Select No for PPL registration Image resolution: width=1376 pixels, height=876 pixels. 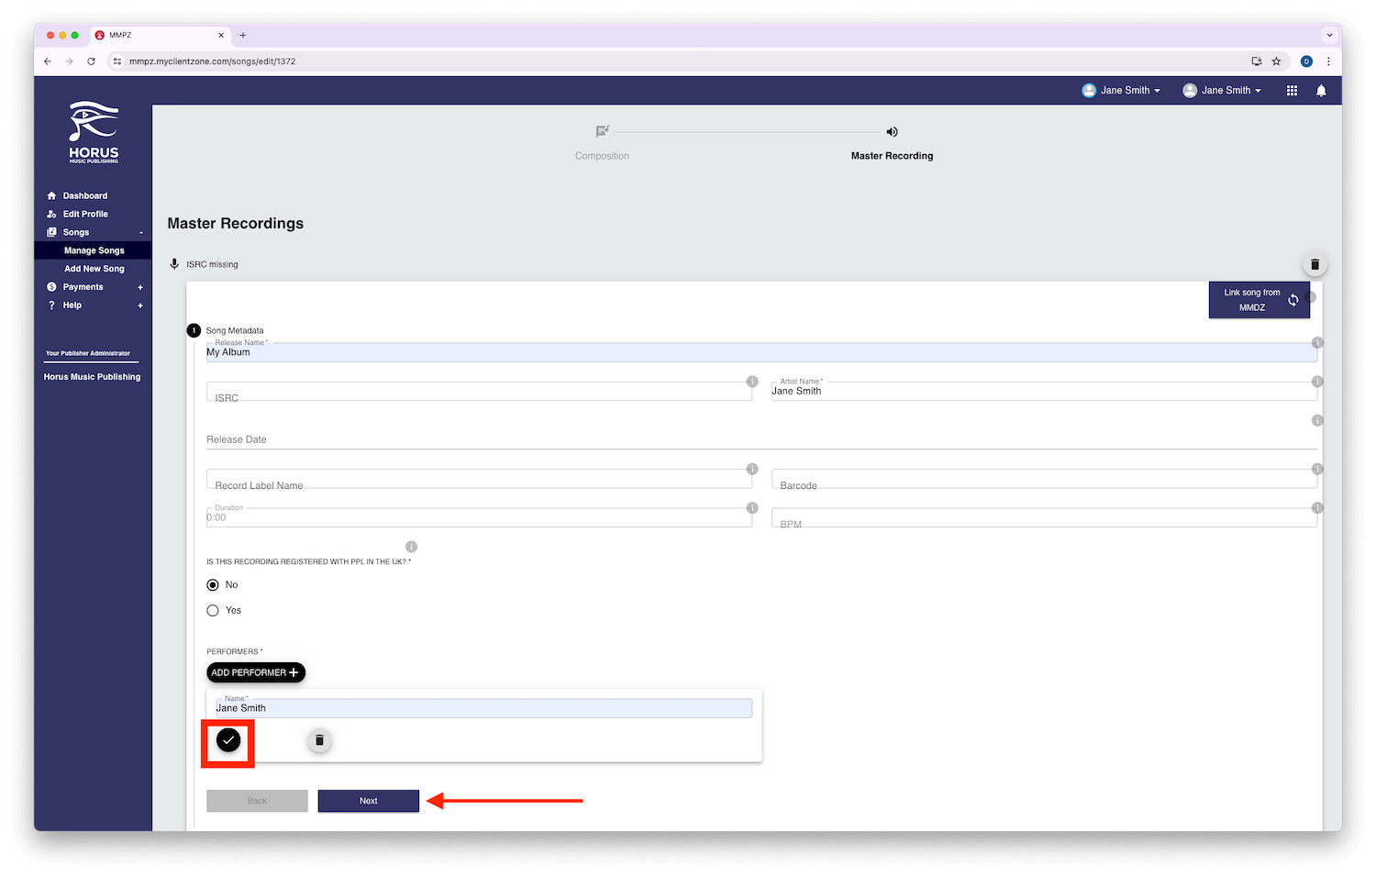tap(213, 584)
